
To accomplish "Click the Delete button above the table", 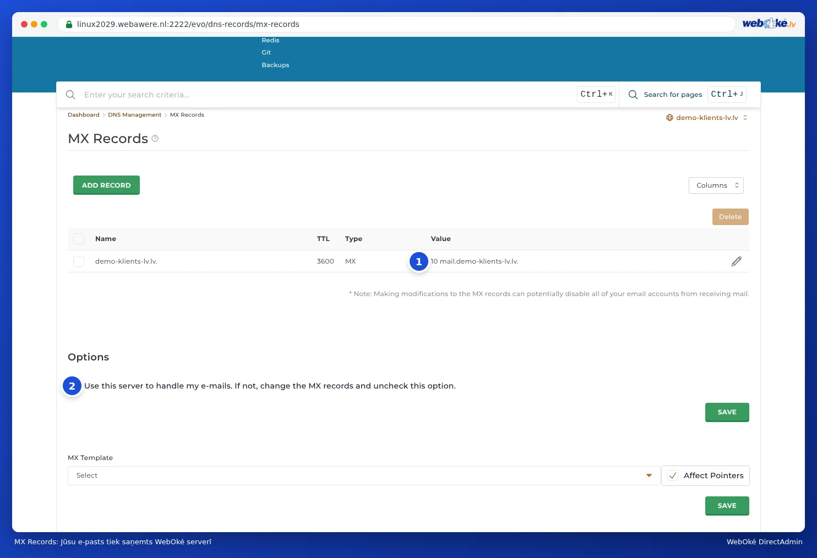I will coord(730,217).
